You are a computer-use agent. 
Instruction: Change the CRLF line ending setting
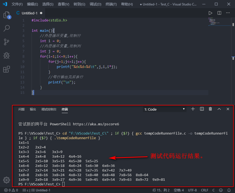click(205, 190)
